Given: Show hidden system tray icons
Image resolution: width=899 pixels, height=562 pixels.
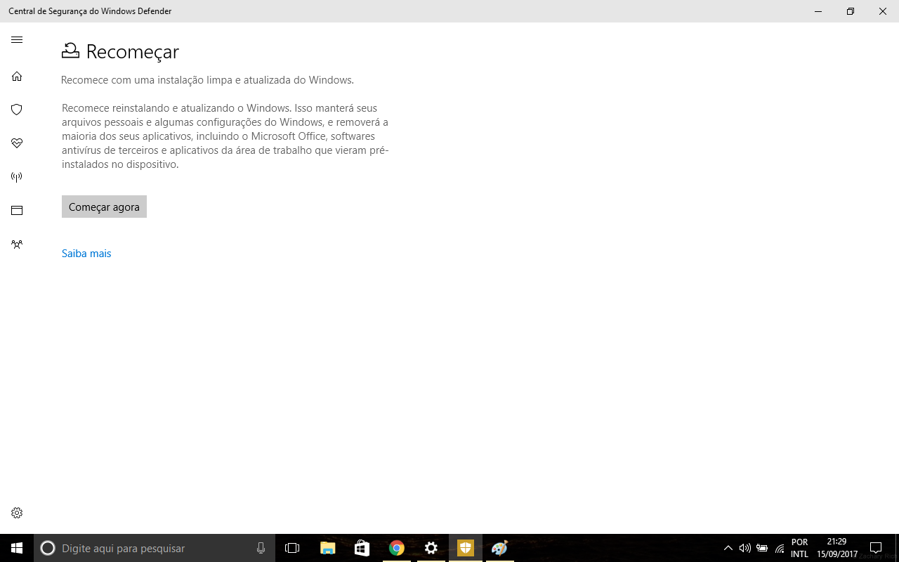Looking at the screenshot, I should pos(728,548).
